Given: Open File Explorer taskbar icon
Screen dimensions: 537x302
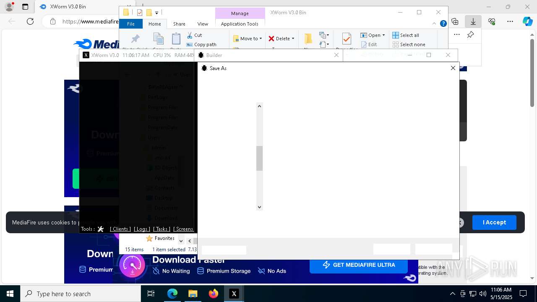Looking at the screenshot, I should click(x=193, y=294).
